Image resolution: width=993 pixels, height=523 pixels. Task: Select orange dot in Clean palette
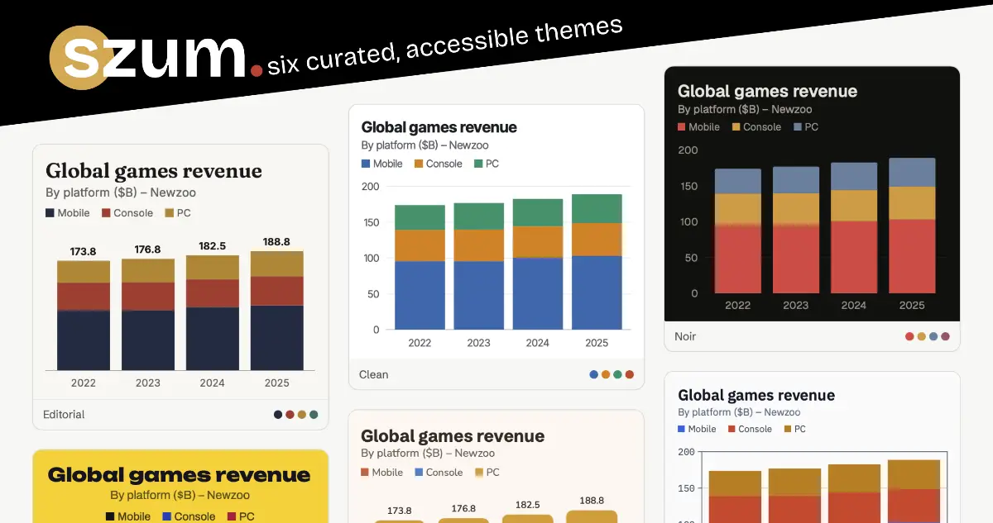click(606, 374)
